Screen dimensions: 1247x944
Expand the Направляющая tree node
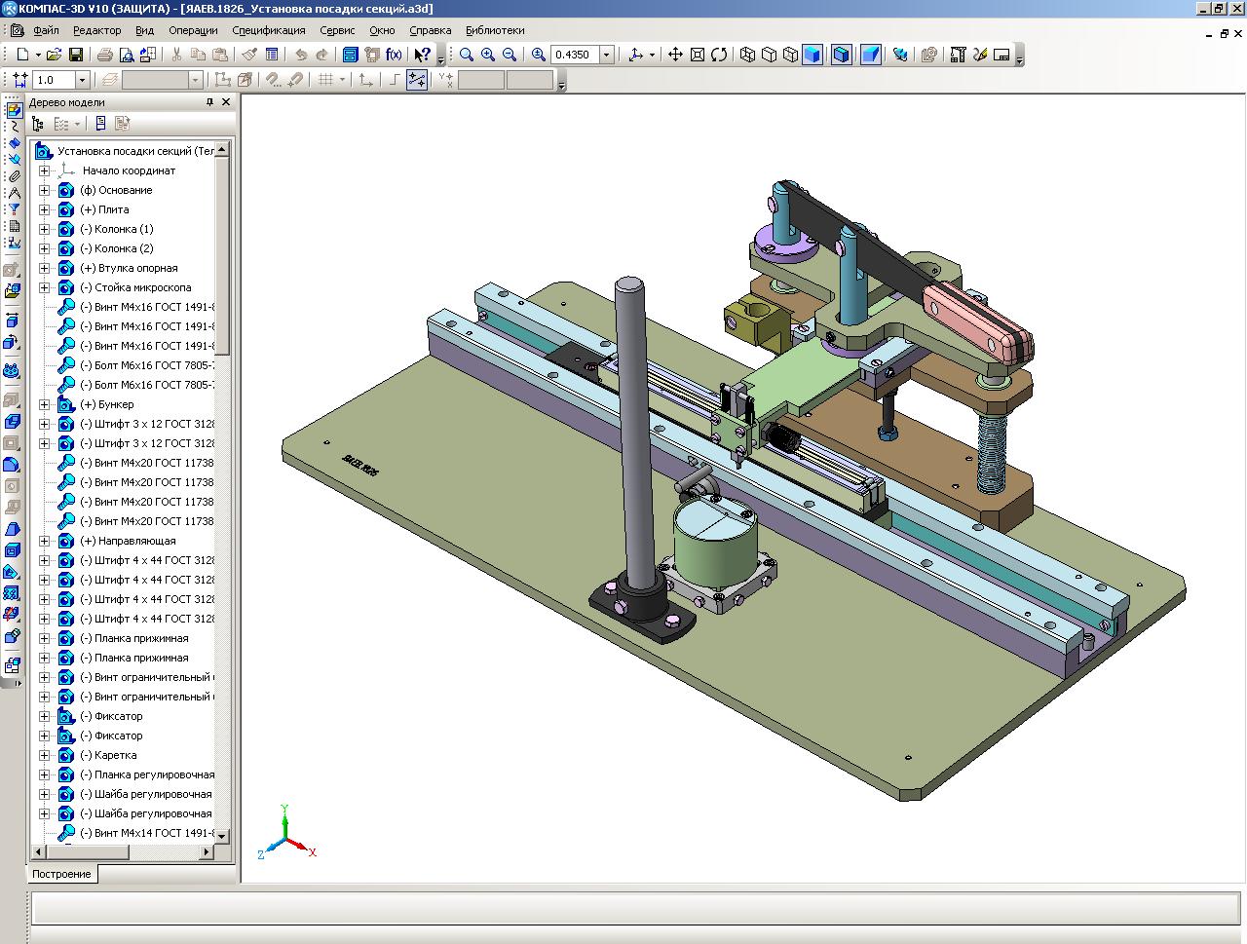pos(44,541)
